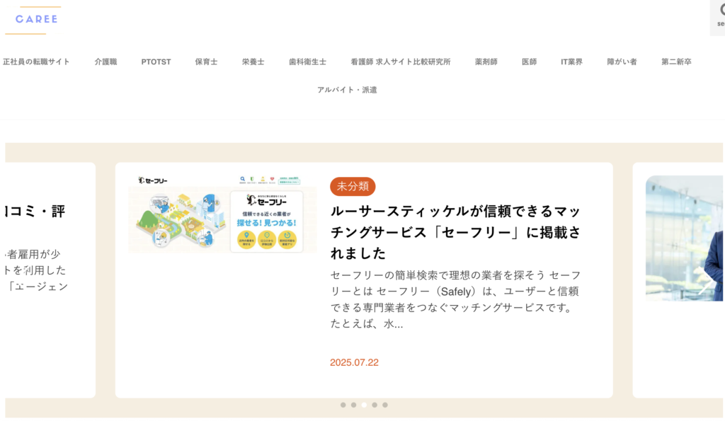Go to the 歯科衛生士 menu item
The width and height of the screenshot is (725, 421).
point(307,62)
